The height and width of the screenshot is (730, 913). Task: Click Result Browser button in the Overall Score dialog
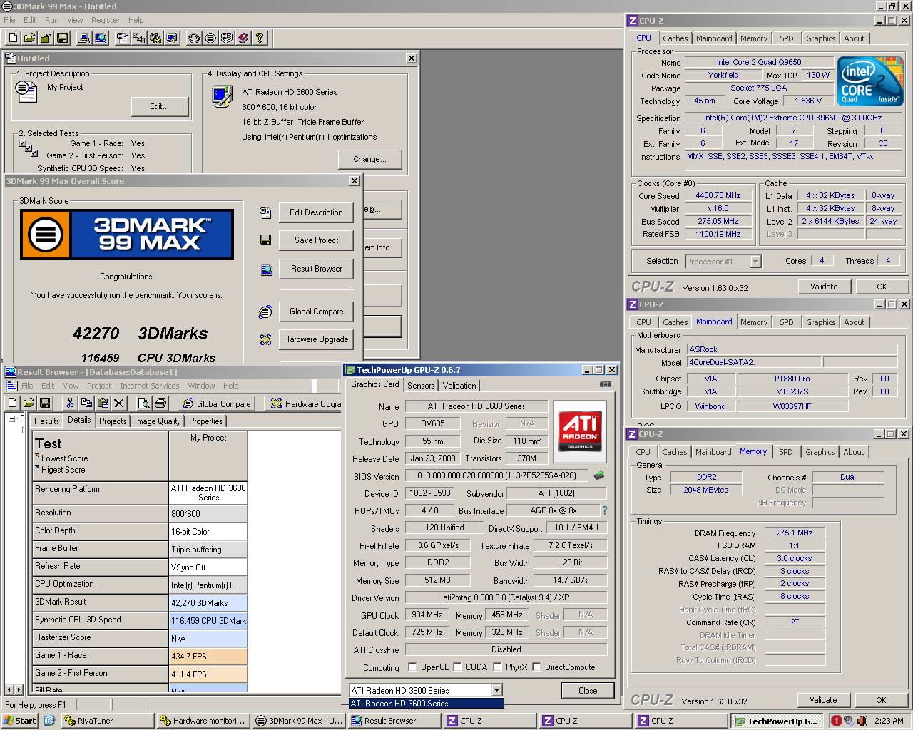[316, 269]
